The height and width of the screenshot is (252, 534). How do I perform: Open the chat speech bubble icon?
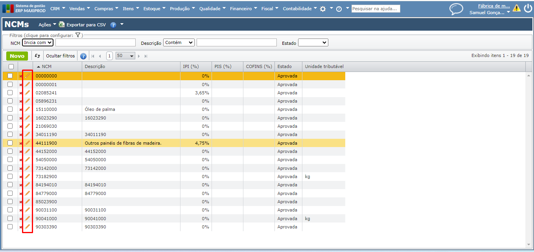456,9
